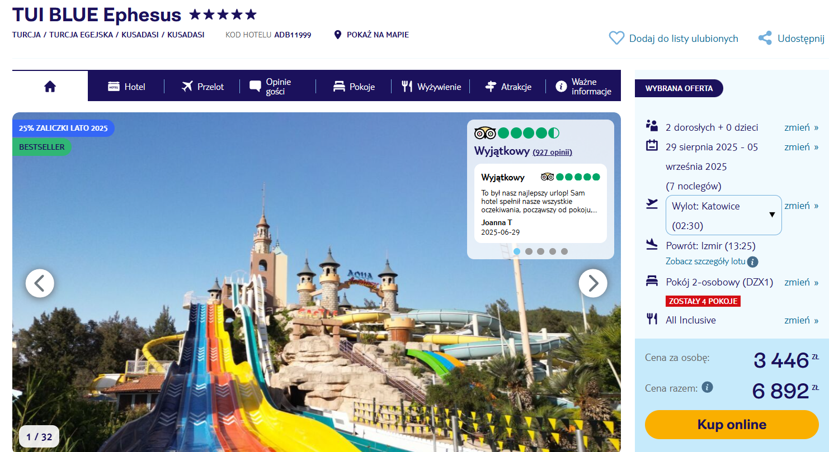Open the Wylot: Katowice departure dropdown
The height and width of the screenshot is (452, 829).
(723, 216)
